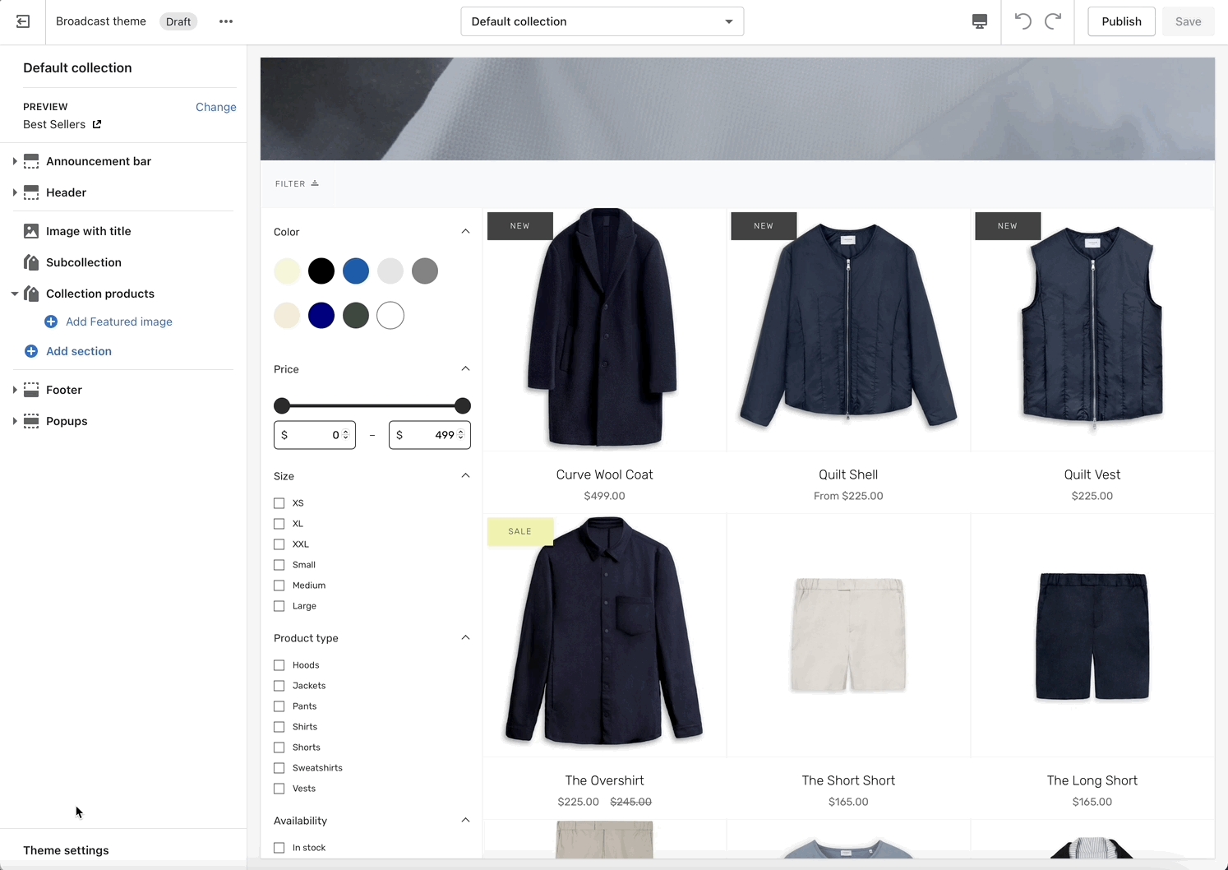
Task: Open Best Sellers preview external link icon
Action: point(97,124)
